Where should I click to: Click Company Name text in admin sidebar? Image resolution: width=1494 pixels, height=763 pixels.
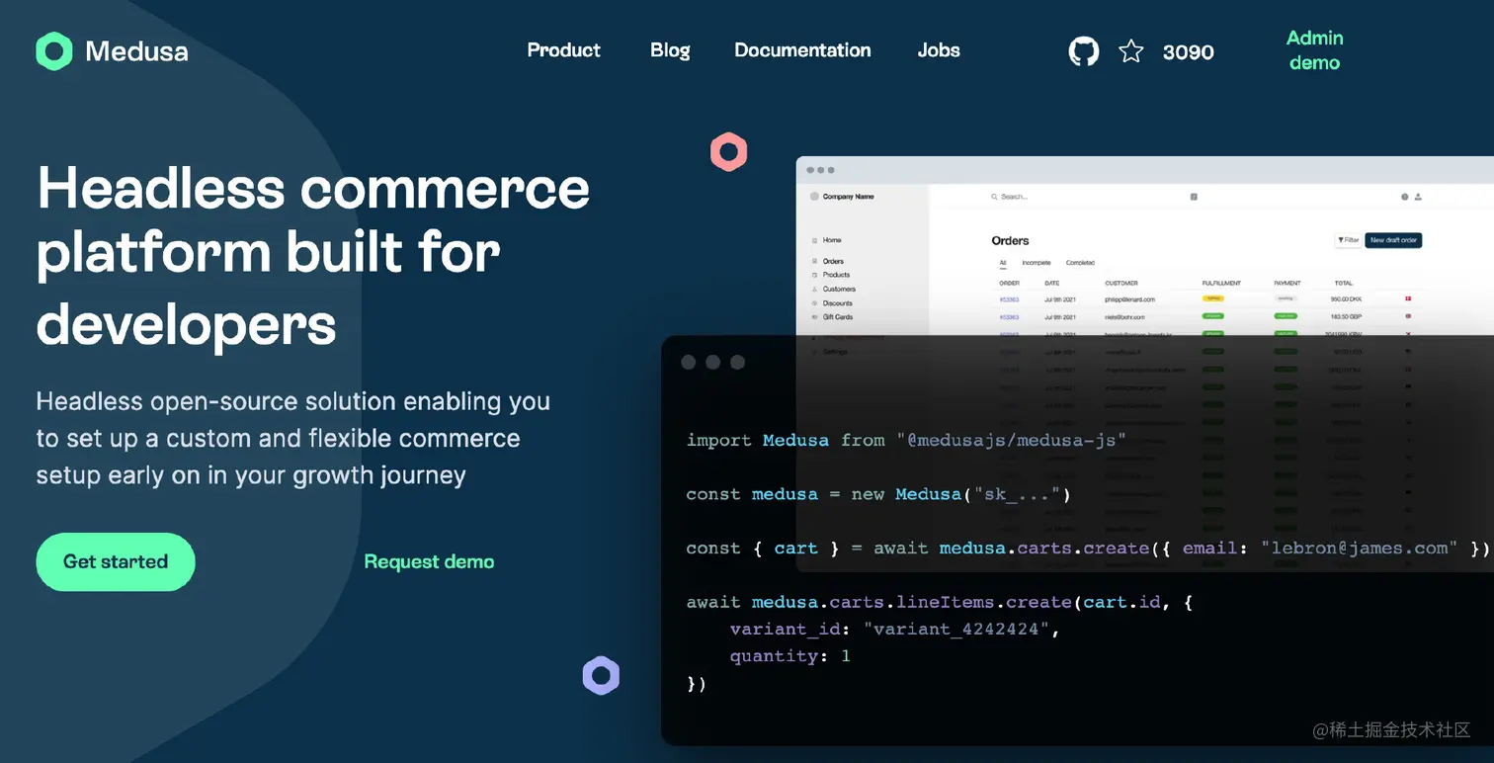coord(849,197)
